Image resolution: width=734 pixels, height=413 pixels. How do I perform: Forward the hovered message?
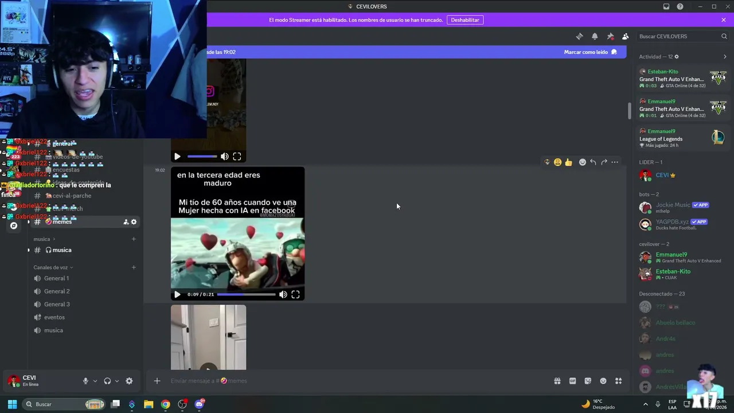604,162
